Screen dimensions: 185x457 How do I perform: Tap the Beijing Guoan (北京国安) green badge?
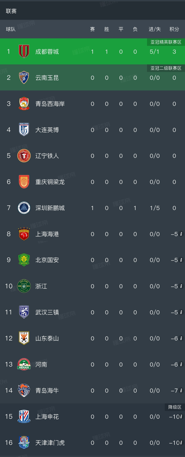(24, 260)
